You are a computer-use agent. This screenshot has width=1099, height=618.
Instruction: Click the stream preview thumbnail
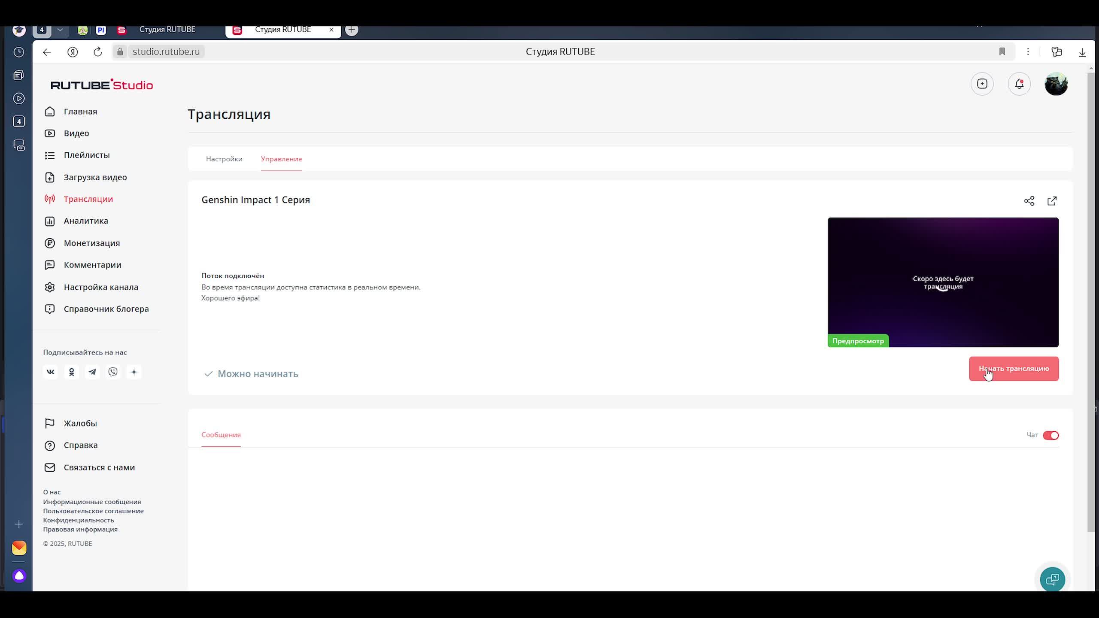point(943,282)
